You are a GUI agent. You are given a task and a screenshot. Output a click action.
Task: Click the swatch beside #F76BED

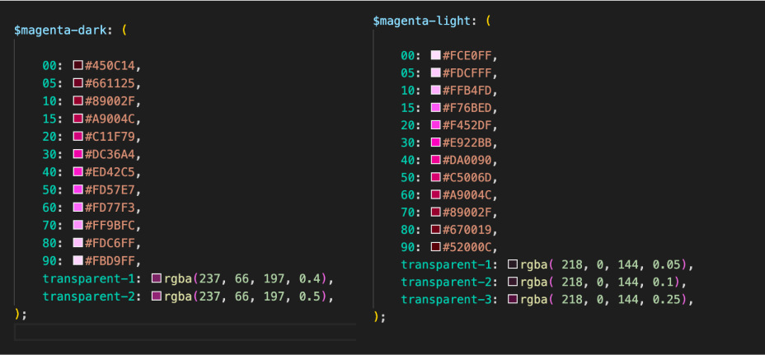pos(436,108)
